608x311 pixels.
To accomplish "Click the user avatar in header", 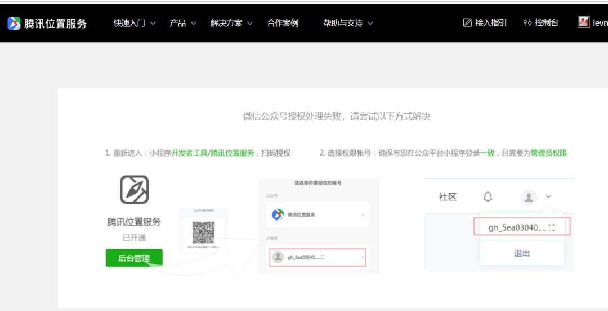I will pyautogui.click(x=584, y=22).
